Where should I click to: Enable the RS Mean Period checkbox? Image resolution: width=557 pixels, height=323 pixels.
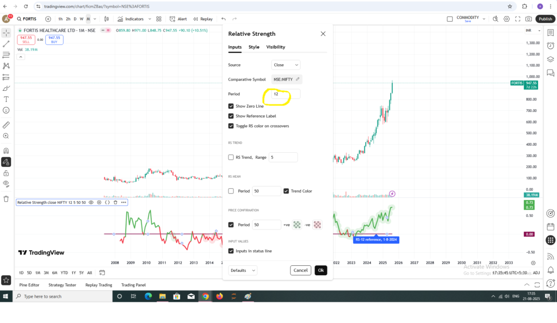[231, 191]
